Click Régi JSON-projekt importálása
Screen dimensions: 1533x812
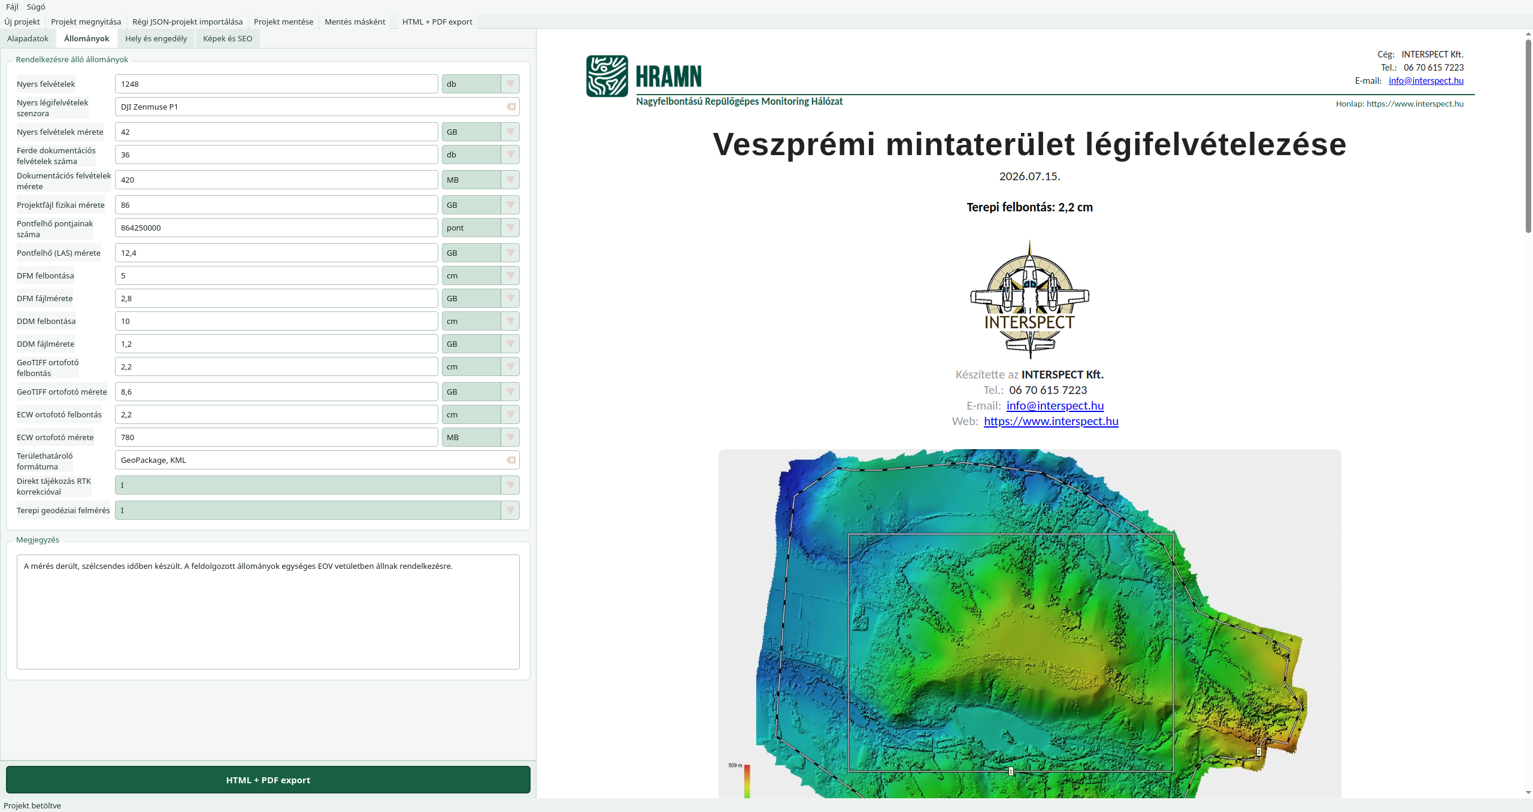pos(187,22)
